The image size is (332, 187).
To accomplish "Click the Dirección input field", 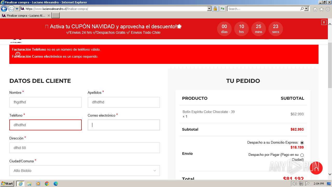I will coord(85,148).
